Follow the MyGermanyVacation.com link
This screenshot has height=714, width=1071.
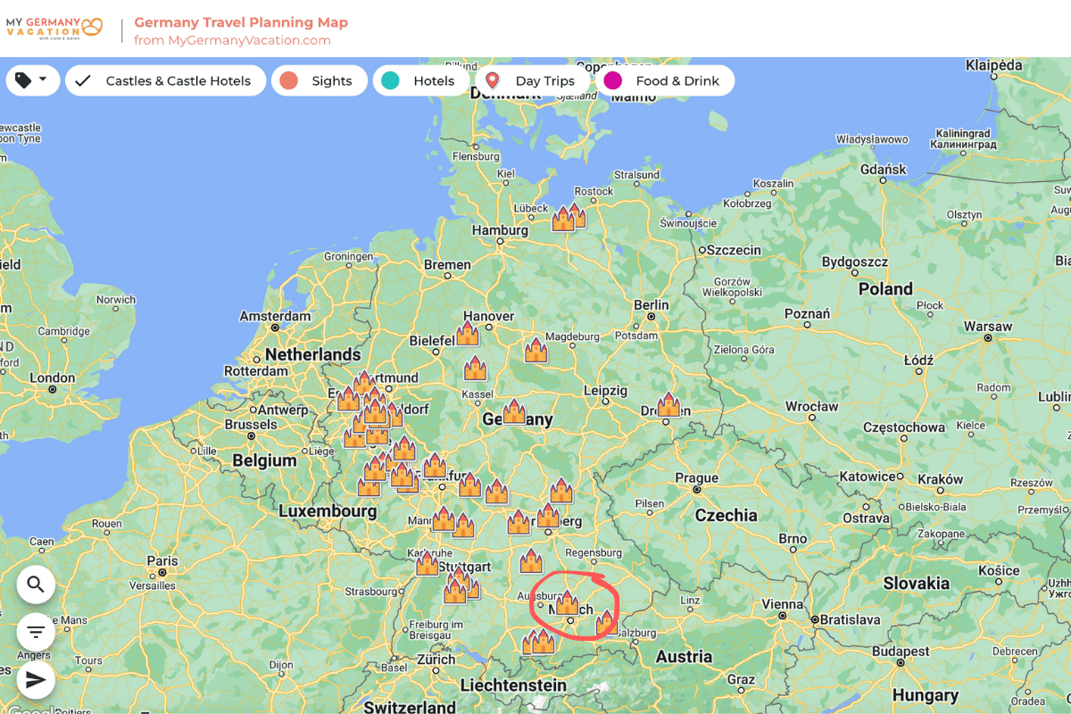pyautogui.click(x=232, y=40)
